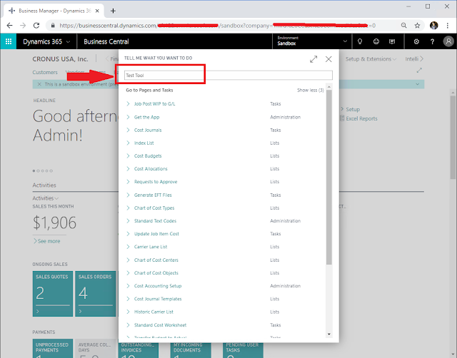This screenshot has width=457, height=358.
Task: Click CRONUS USA, Inc. company name
Action: coord(60,59)
